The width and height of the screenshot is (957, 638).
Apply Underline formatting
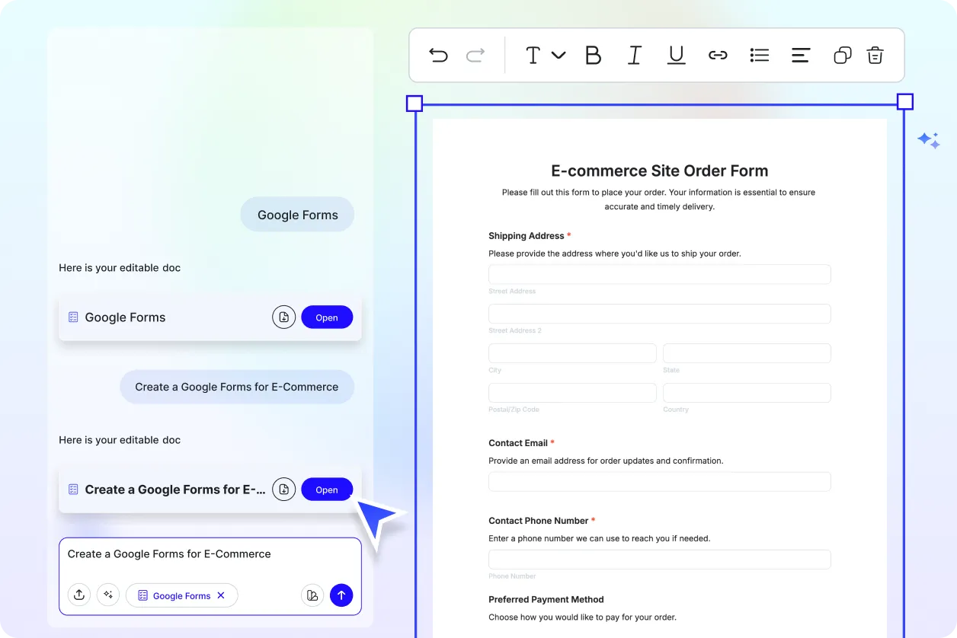pyautogui.click(x=676, y=55)
